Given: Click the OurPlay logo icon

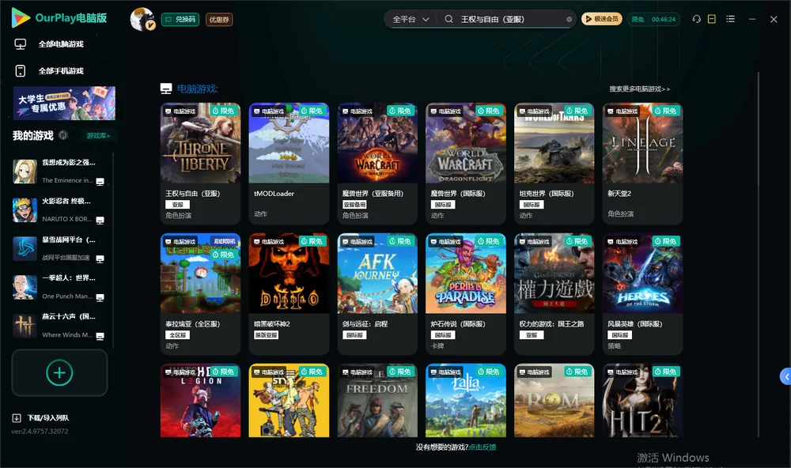Looking at the screenshot, I should tap(21, 18).
